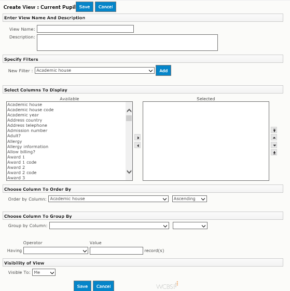Move selected column to Selected list arrow
The width and height of the screenshot is (290, 291).
coord(137,138)
